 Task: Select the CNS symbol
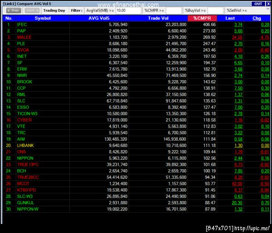pyautogui.click(x=21, y=152)
